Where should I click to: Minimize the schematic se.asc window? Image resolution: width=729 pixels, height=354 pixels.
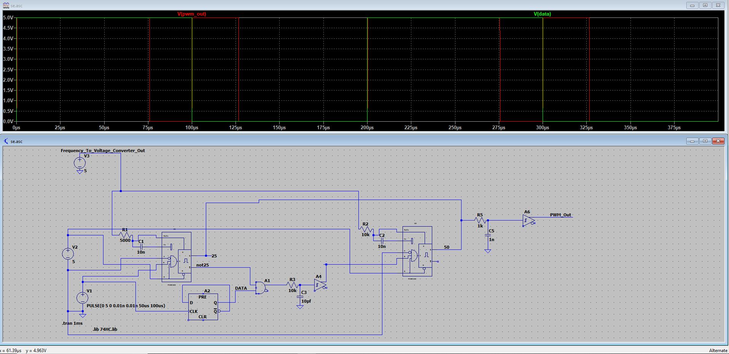point(692,141)
